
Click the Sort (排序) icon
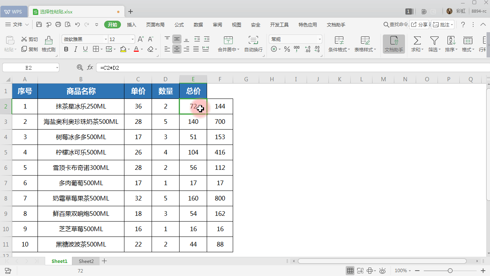tap(452, 44)
